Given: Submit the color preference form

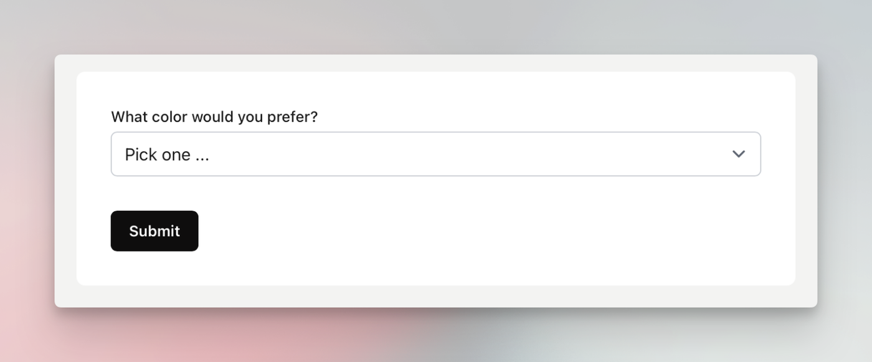Looking at the screenshot, I should (154, 231).
